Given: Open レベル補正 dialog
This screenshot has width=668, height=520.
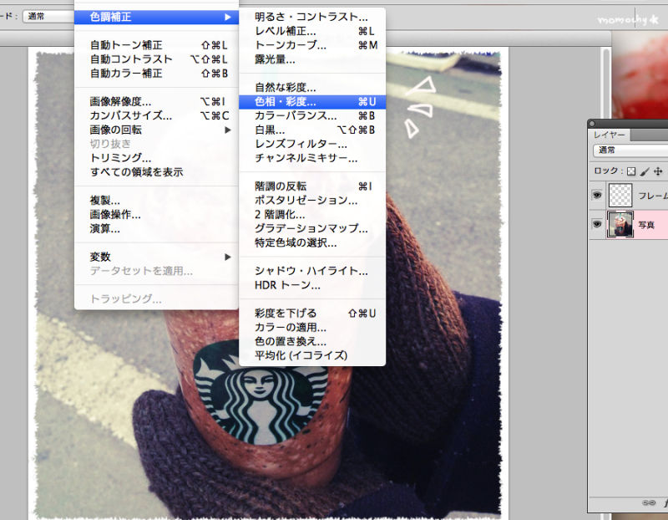Looking at the screenshot, I should tap(312, 31).
